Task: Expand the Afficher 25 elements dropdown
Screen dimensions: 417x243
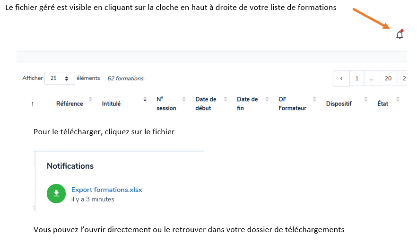Action: coord(60,78)
